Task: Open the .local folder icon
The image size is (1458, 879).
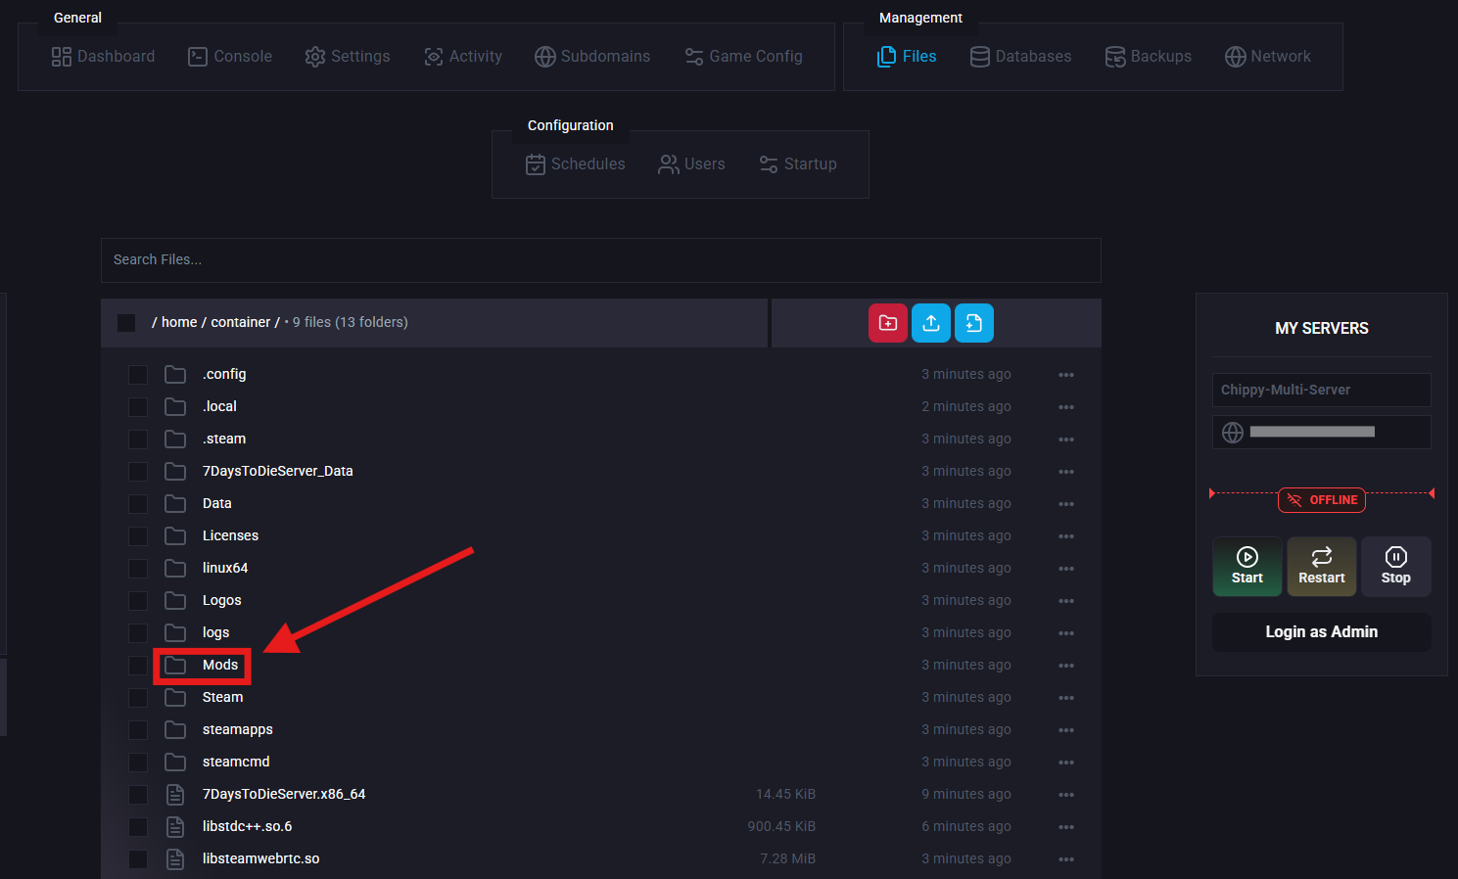Action: click(x=175, y=406)
